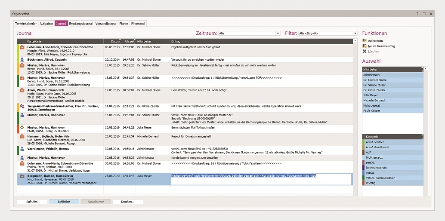Click the Neuer Journaleintrag icon
This screenshot has height=221, width=445.
[365, 46]
